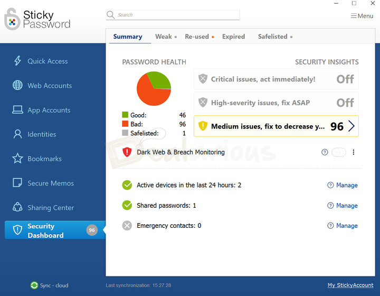Screen dimensions: 380x296
Task: Open the three-dot Dark Web options
Action: (354, 152)
